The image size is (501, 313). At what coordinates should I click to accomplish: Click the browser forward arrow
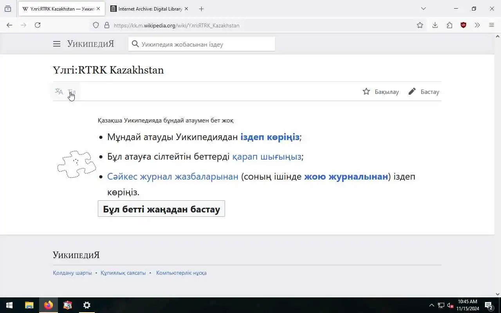pos(23,25)
